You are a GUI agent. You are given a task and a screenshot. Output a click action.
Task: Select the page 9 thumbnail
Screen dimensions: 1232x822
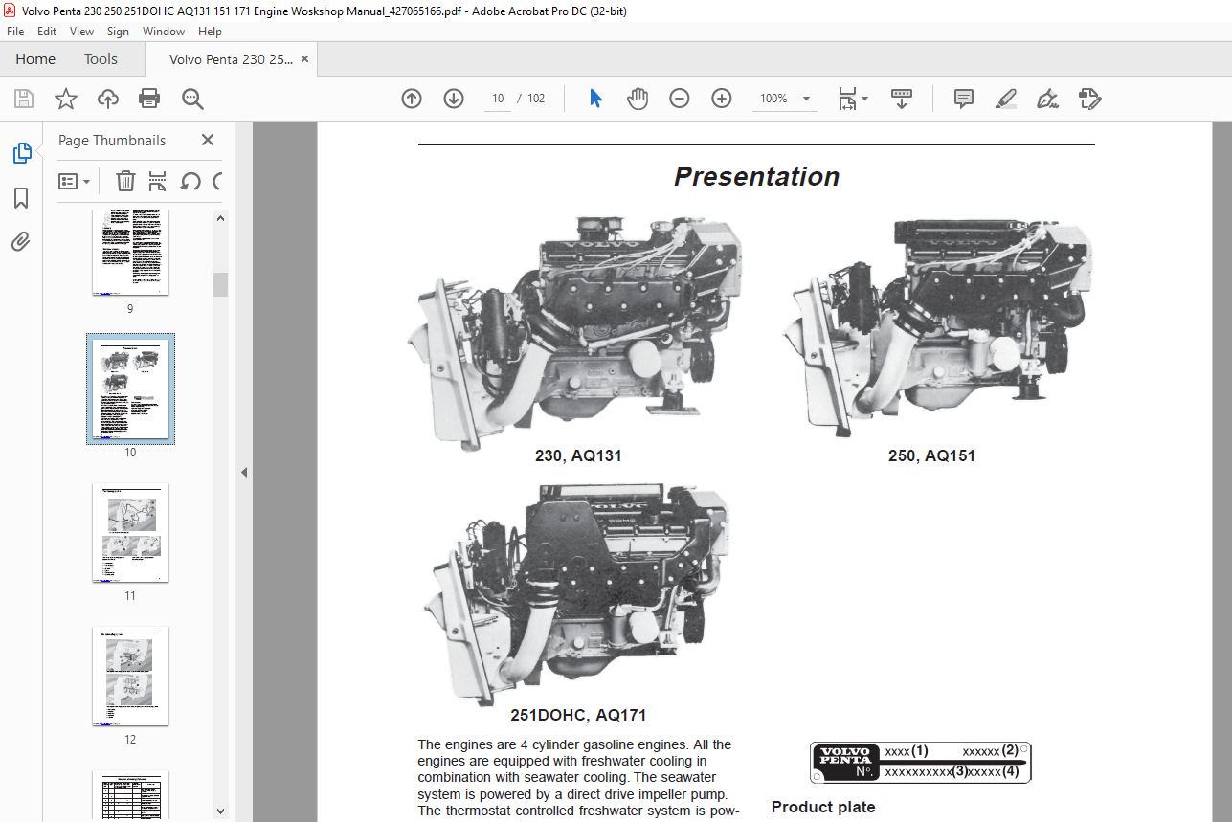click(130, 251)
